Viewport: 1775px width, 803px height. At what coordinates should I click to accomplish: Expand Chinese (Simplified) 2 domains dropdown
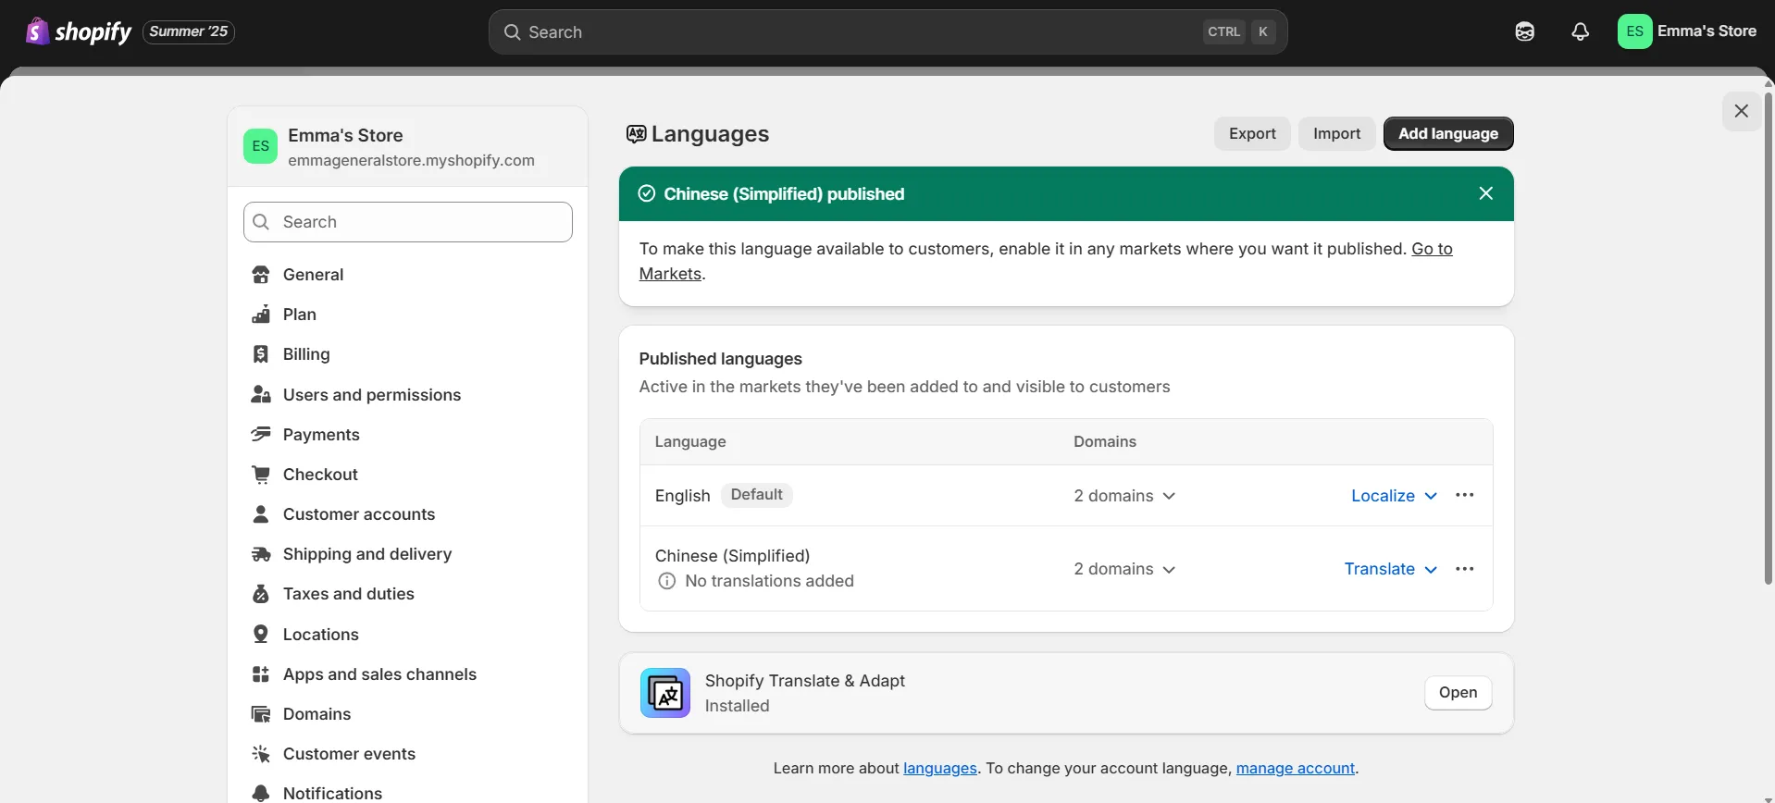point(1124,569)
